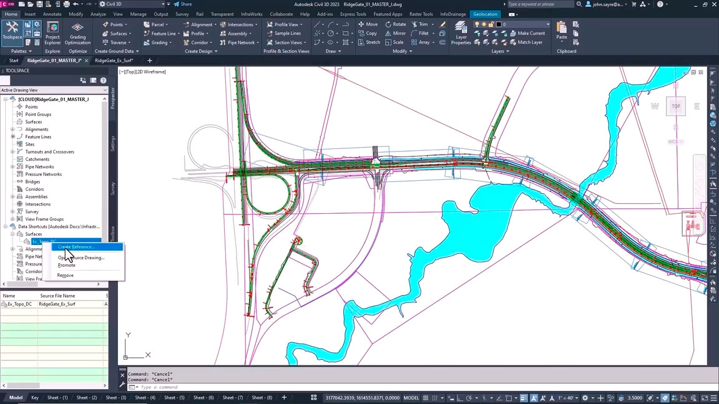This screenshot has height=404, width=719.
Task: Launch Grading Optimization tool
Action: [x=77, y=34]
